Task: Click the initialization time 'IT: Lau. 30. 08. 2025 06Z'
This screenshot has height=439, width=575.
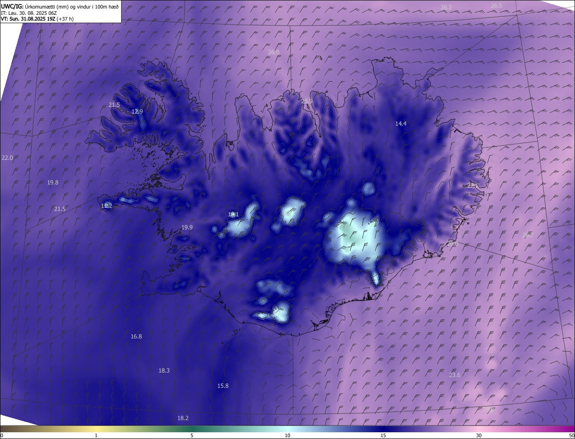Action: click(29, 13)
